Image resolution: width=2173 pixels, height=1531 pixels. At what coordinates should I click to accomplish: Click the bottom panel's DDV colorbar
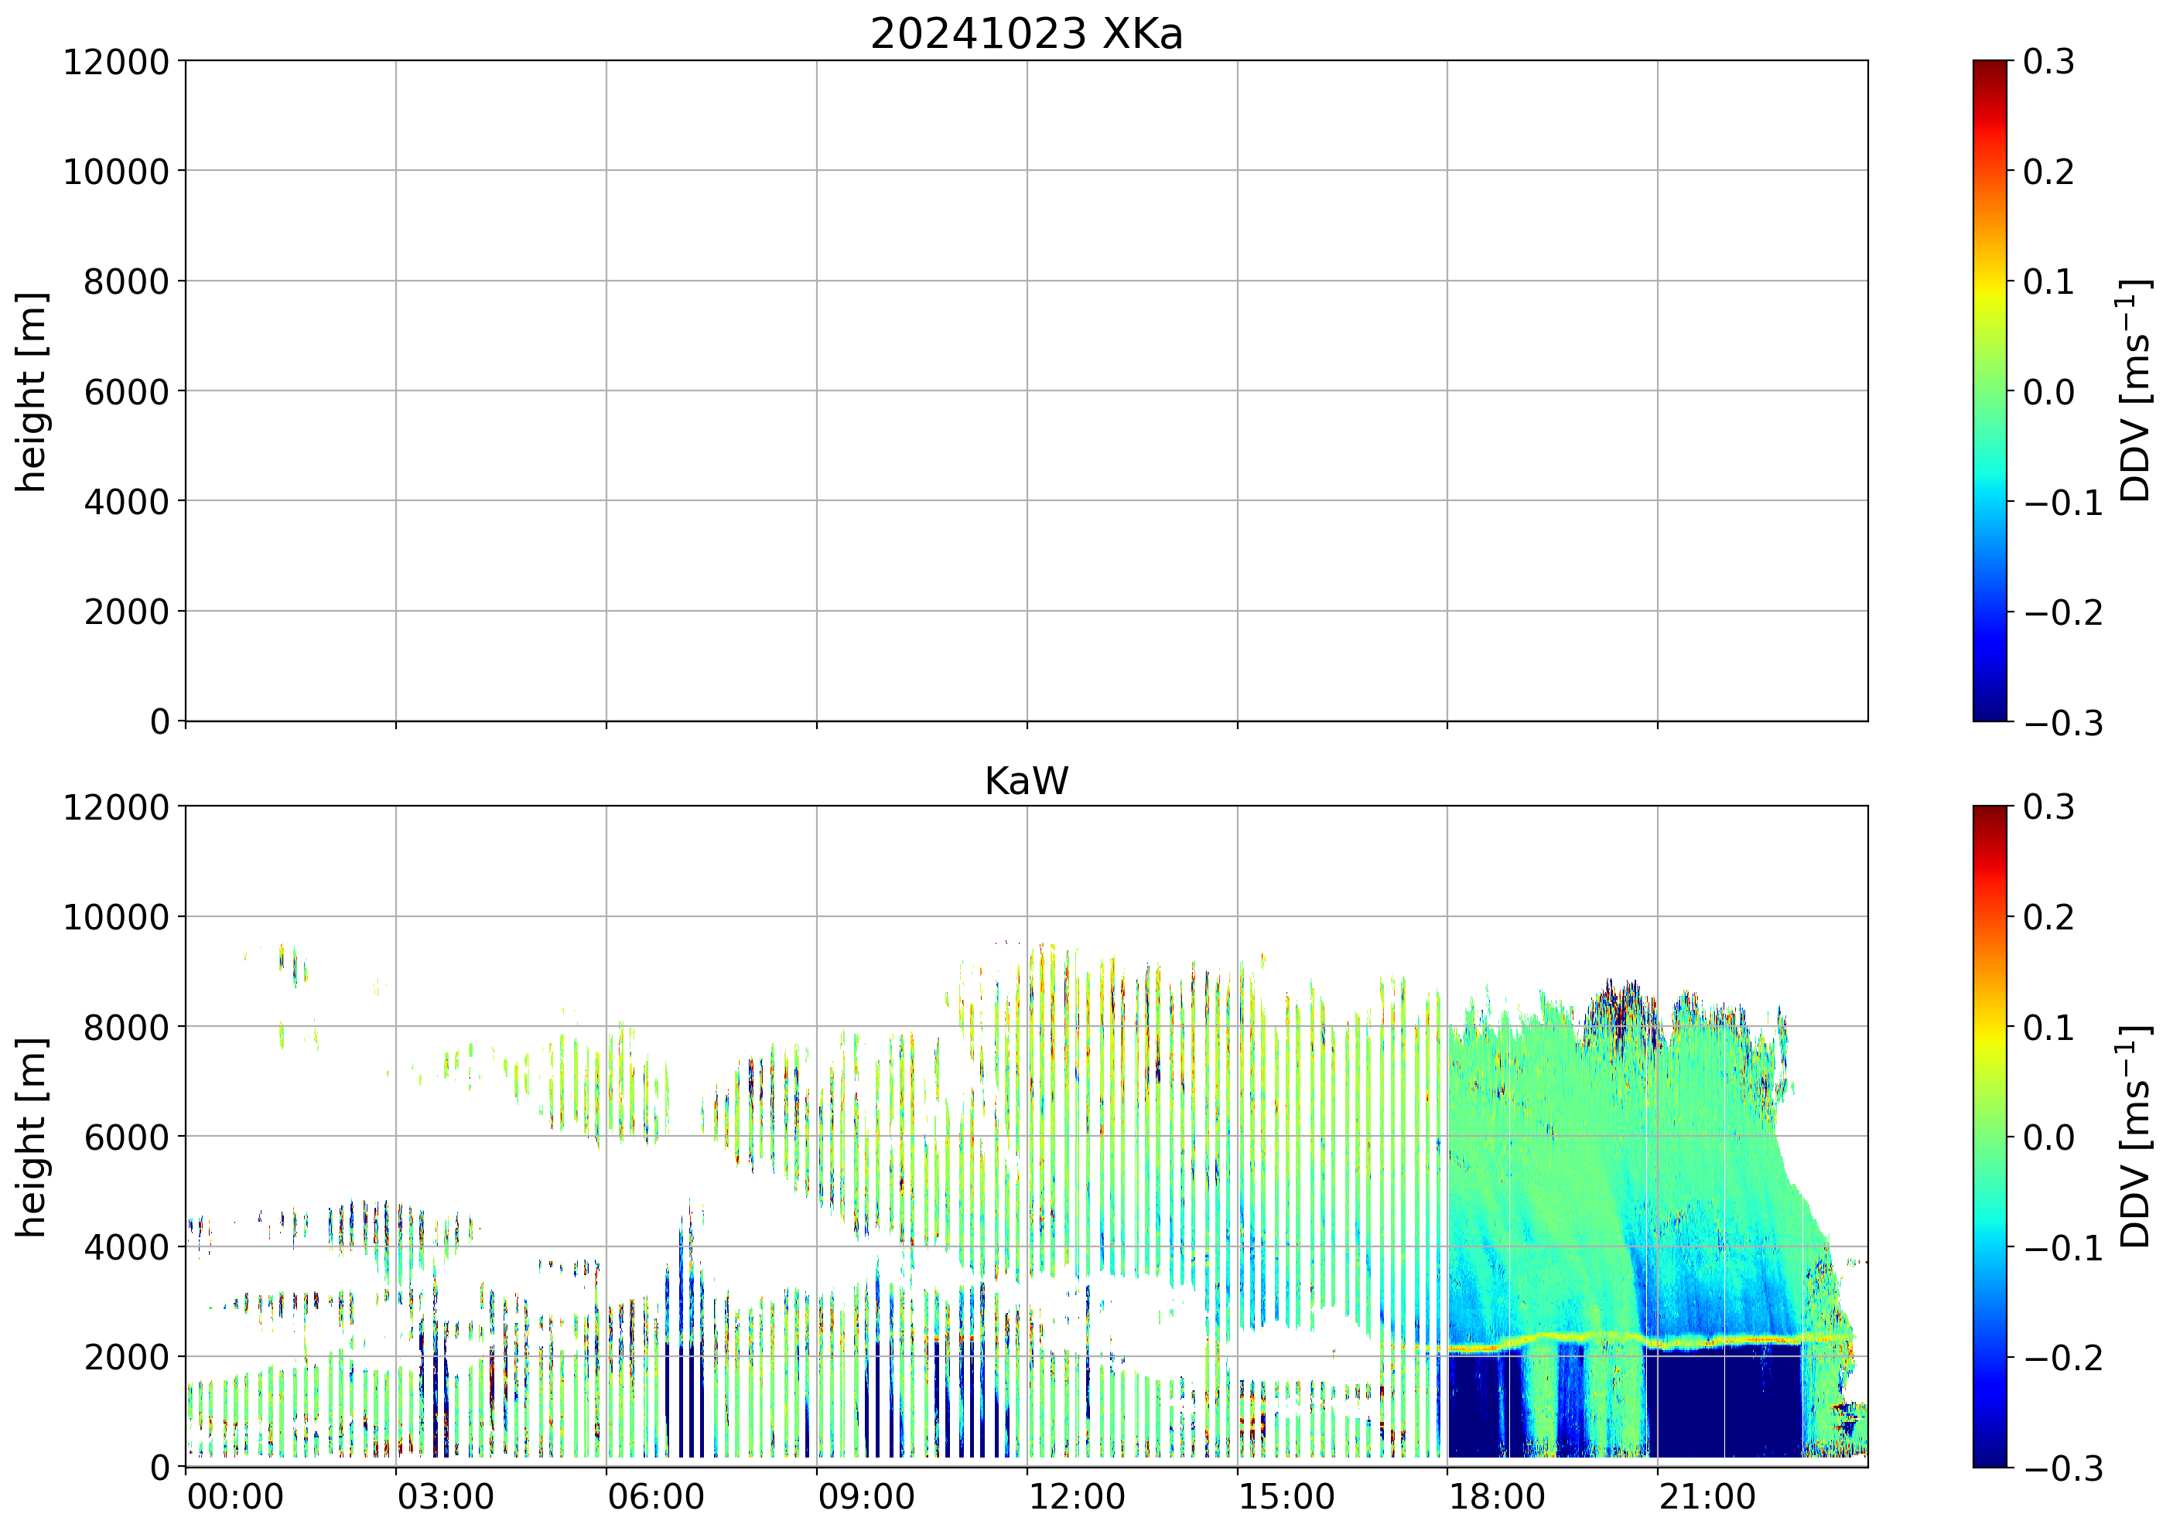coord(1990,1137)
